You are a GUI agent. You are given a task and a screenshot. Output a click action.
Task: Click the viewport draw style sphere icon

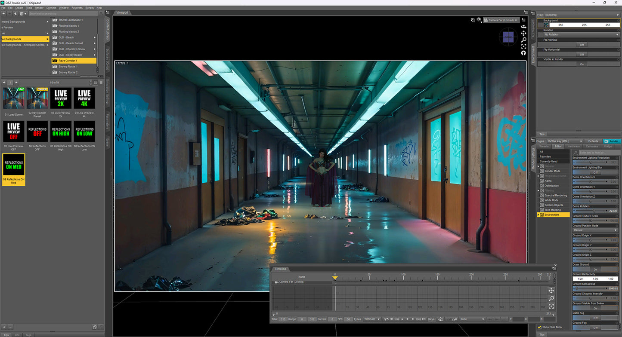click(478, 20)
